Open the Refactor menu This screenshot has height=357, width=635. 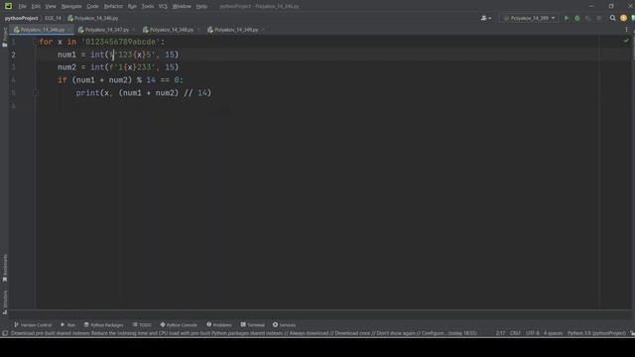coord(113,6)
